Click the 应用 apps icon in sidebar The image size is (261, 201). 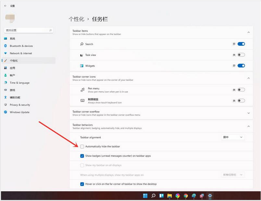point(6,68)
